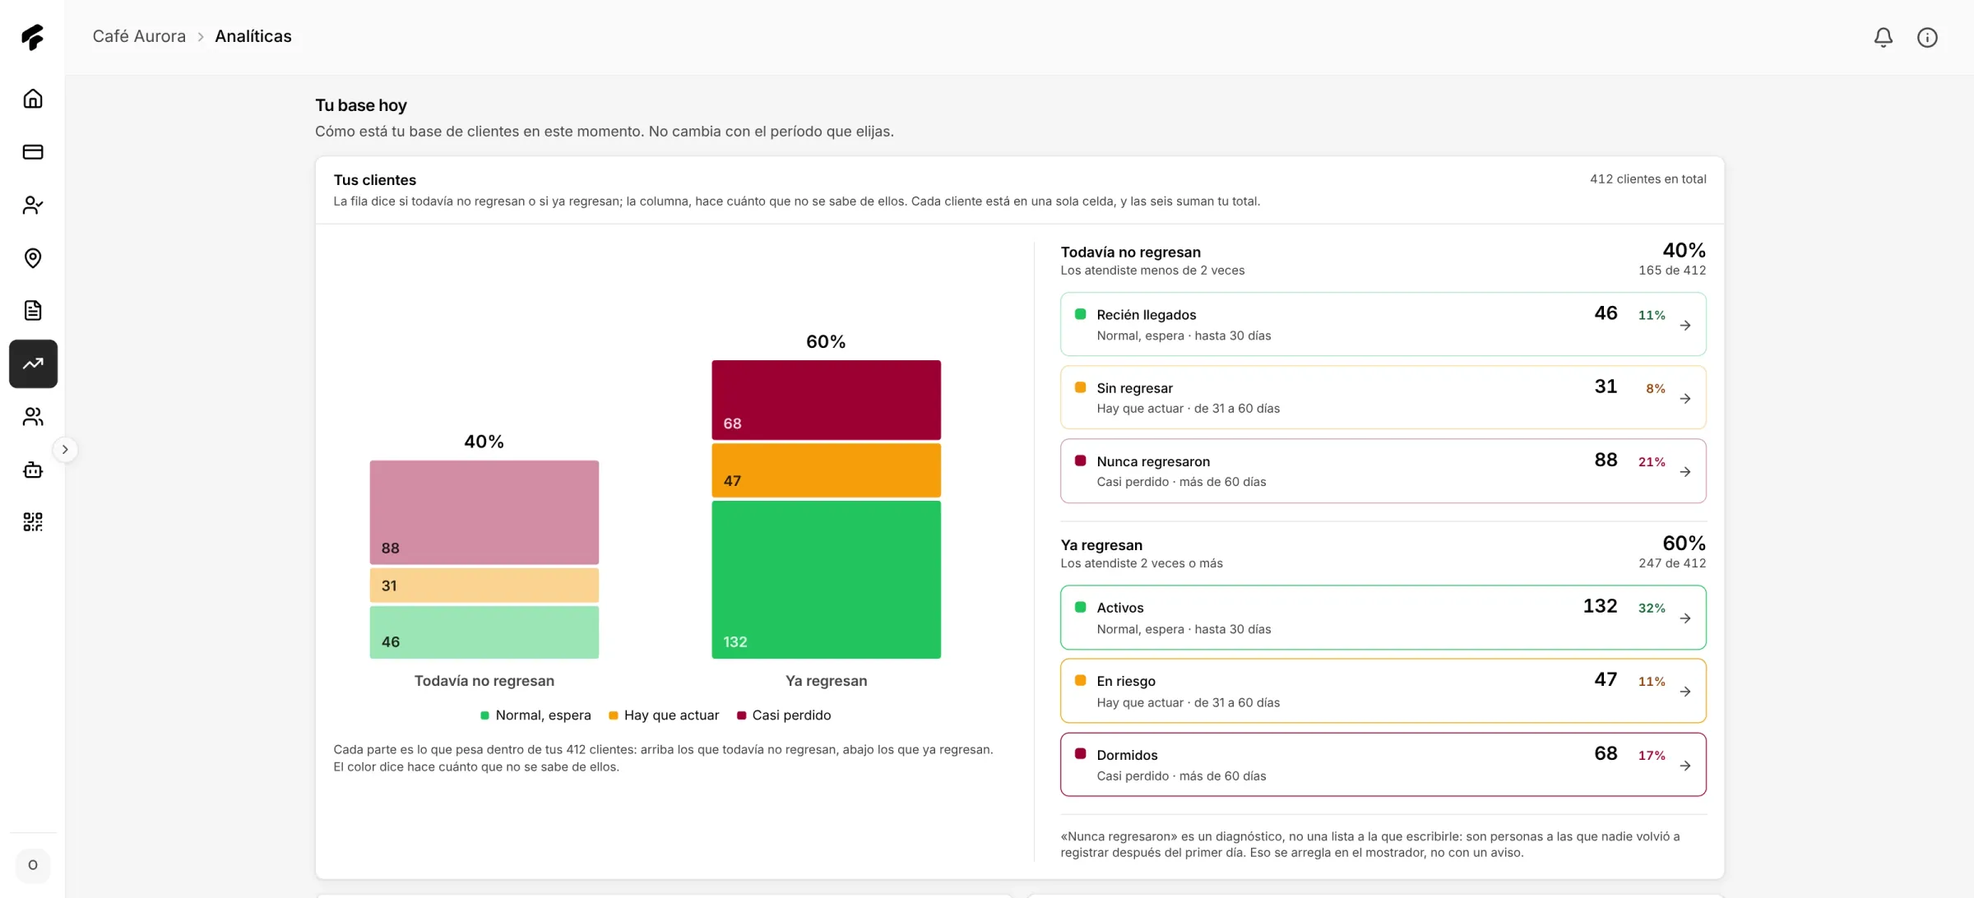Open the document icon in sidebar
The image size is (1974, 898).
33,311
